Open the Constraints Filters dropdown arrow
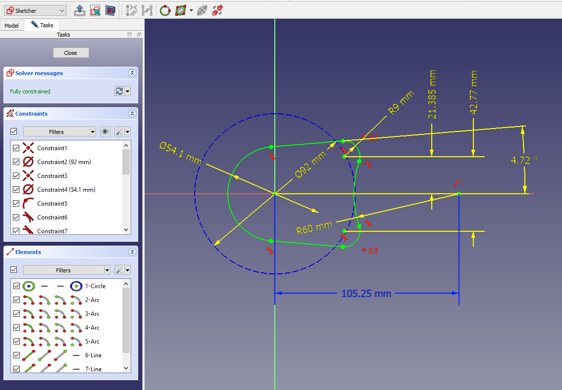The height and width of the screenshot is (390, 562). coord(93,132)
